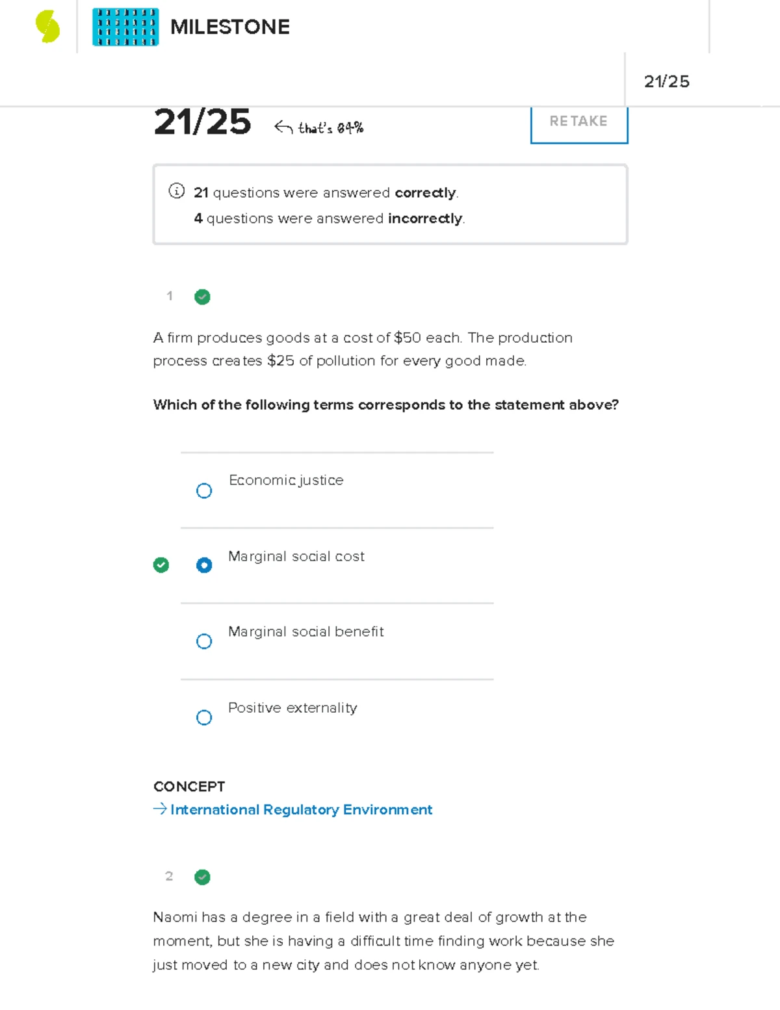Click the curved arrow near 84% note

coord(283,127)
